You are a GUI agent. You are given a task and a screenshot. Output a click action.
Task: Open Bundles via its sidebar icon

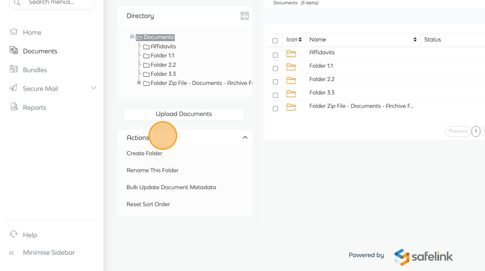14,69
